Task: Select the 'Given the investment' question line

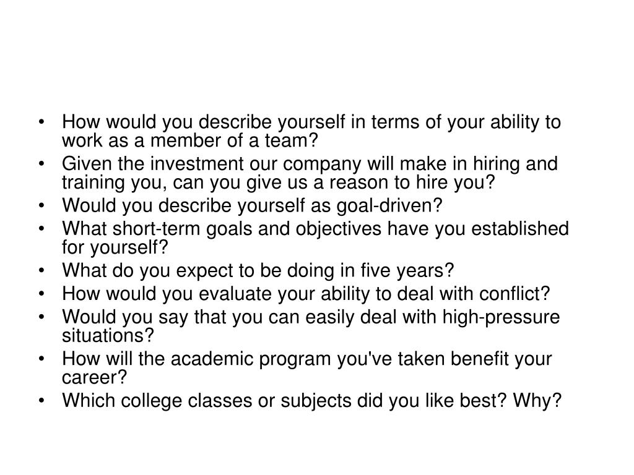Action: pos(310,164)
